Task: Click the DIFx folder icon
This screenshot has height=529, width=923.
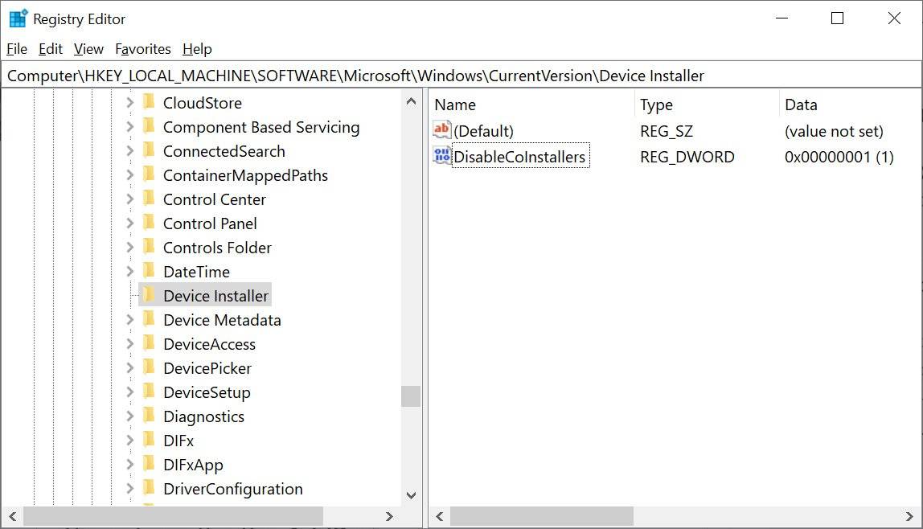Action: (150, 440)
